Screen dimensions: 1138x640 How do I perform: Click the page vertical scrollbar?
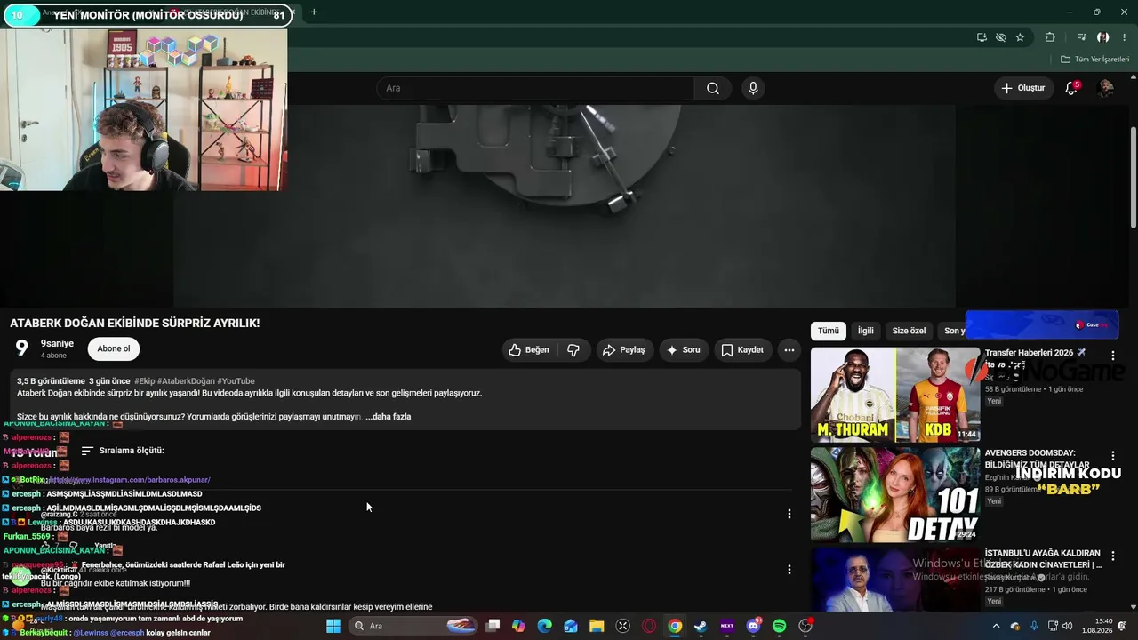click(x=1133, y=178)
